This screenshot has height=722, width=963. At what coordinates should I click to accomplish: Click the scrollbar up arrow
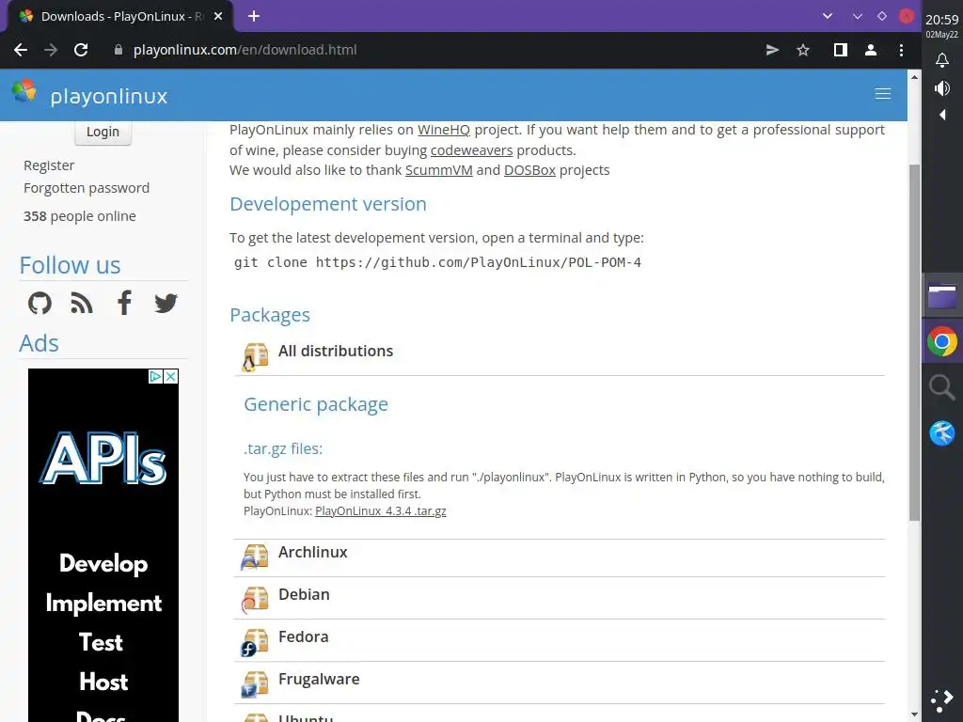(x=914, y=77)
